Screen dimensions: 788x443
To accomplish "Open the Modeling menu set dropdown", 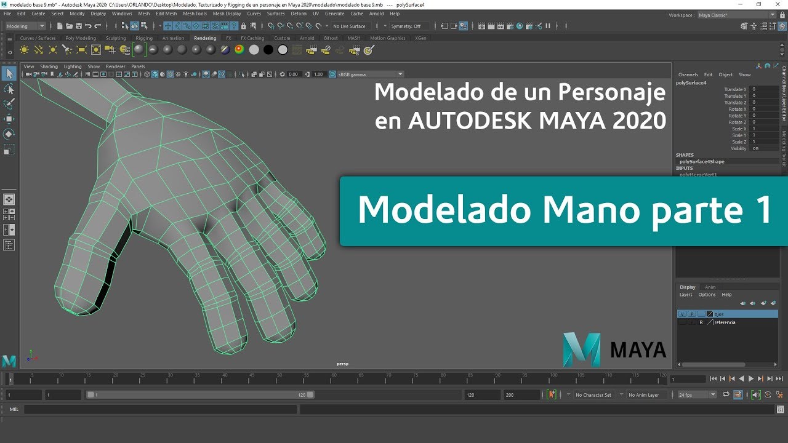I will [x=25, y=26].
